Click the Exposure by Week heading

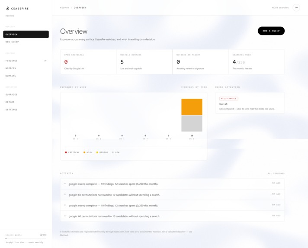tap(73, 87)
